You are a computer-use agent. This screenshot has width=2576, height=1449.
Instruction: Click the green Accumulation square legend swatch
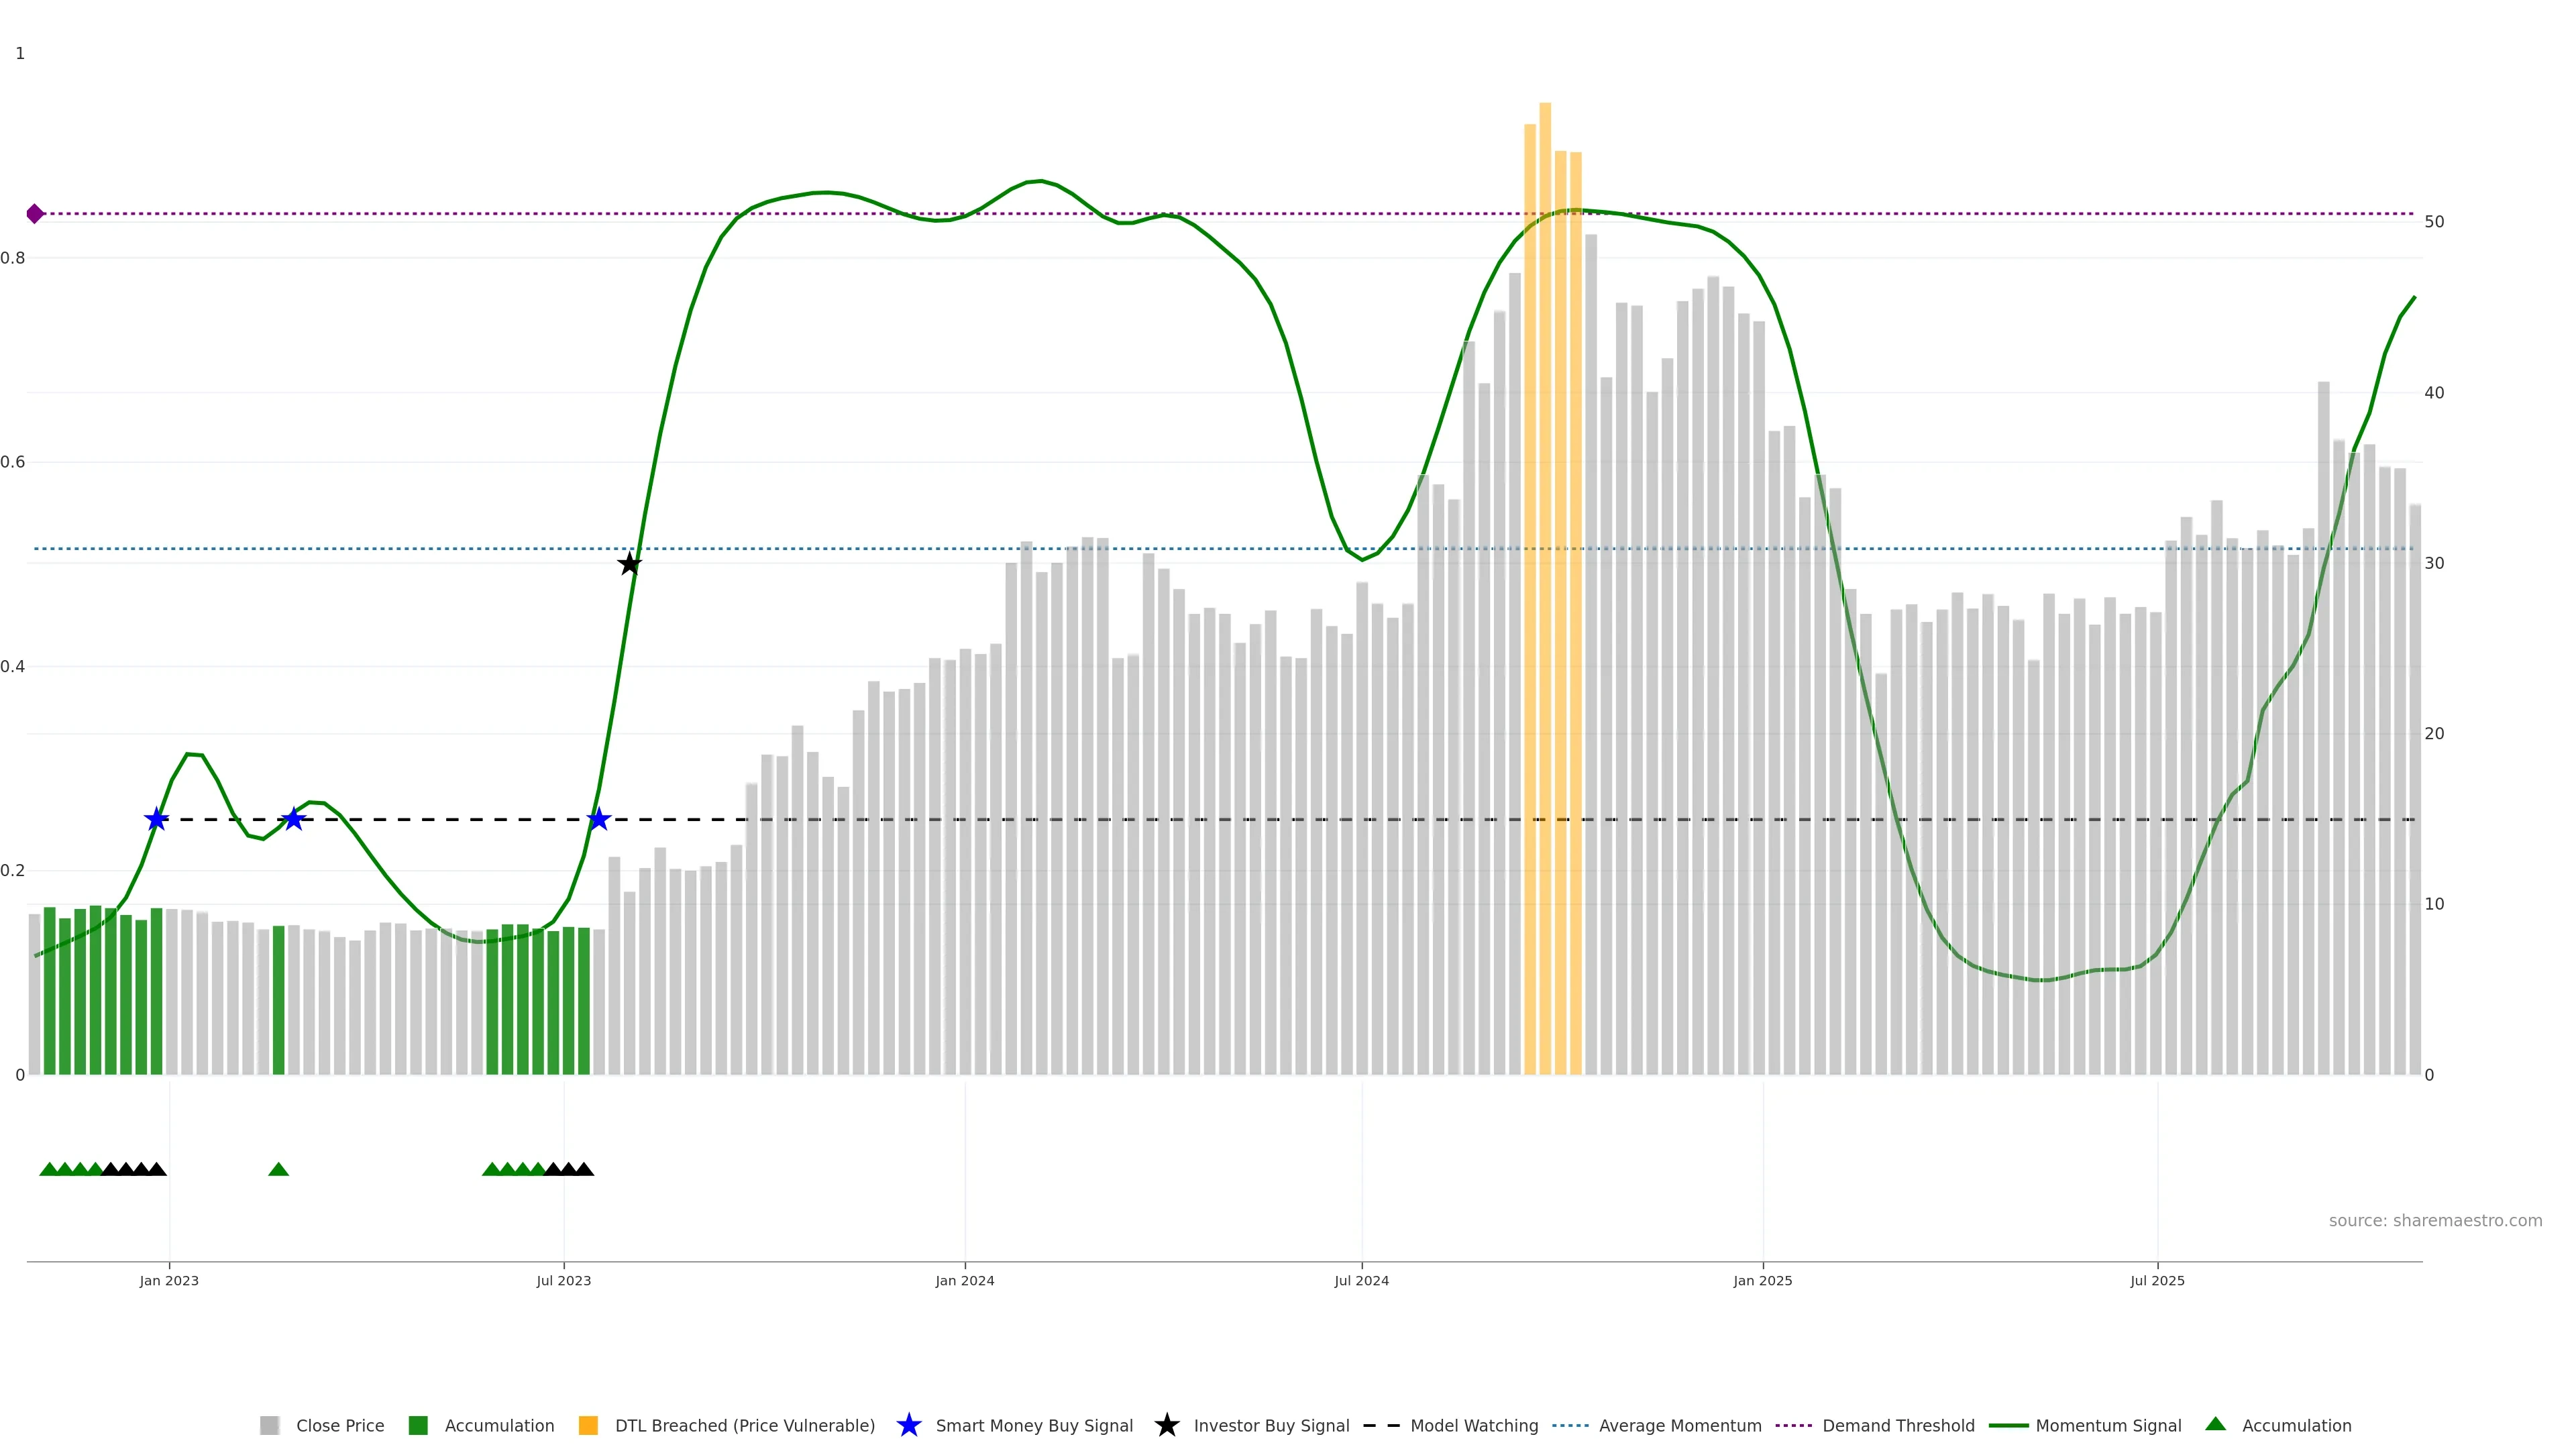418,1426
